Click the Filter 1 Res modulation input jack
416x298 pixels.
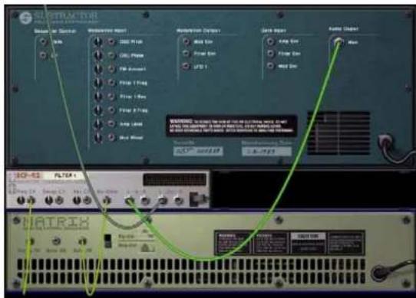click(x=111, y=97)
